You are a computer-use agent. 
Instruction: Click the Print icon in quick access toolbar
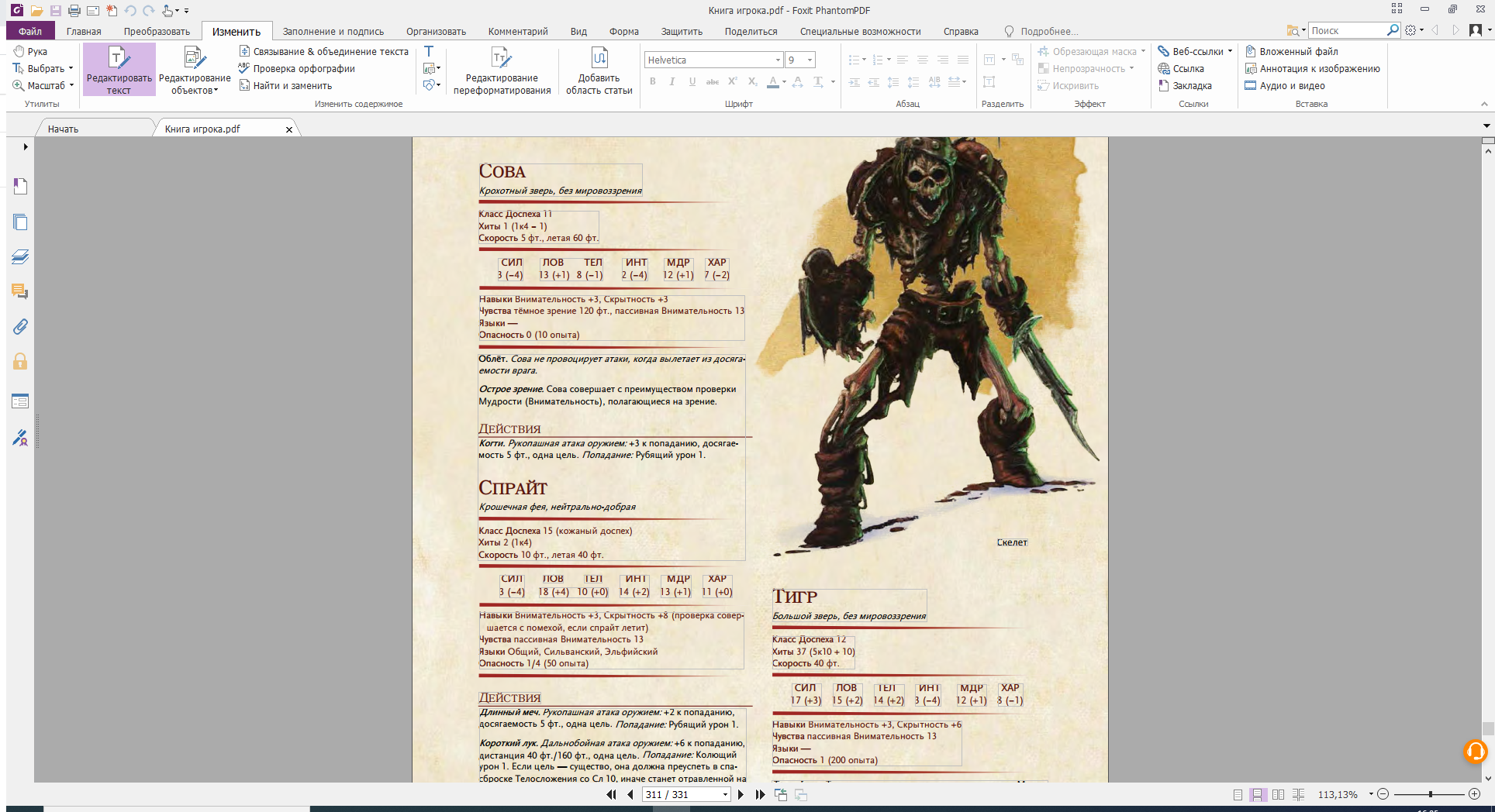click(74, 11)
